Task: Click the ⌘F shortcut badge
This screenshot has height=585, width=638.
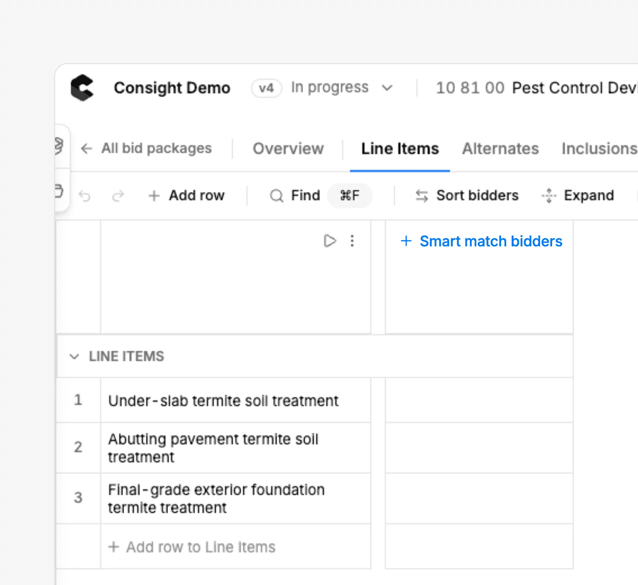Action: pyautogui.click(x=350, y=195)
